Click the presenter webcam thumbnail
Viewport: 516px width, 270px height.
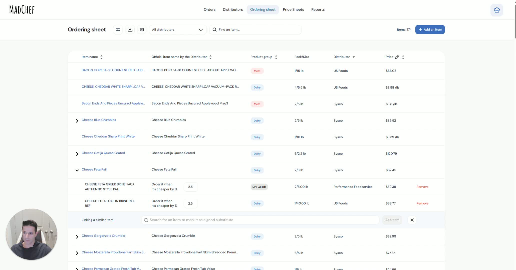point(32,234)
